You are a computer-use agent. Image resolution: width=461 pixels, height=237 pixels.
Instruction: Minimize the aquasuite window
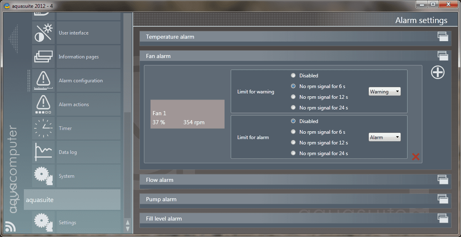pyautogui.click(x=422, y=4)
